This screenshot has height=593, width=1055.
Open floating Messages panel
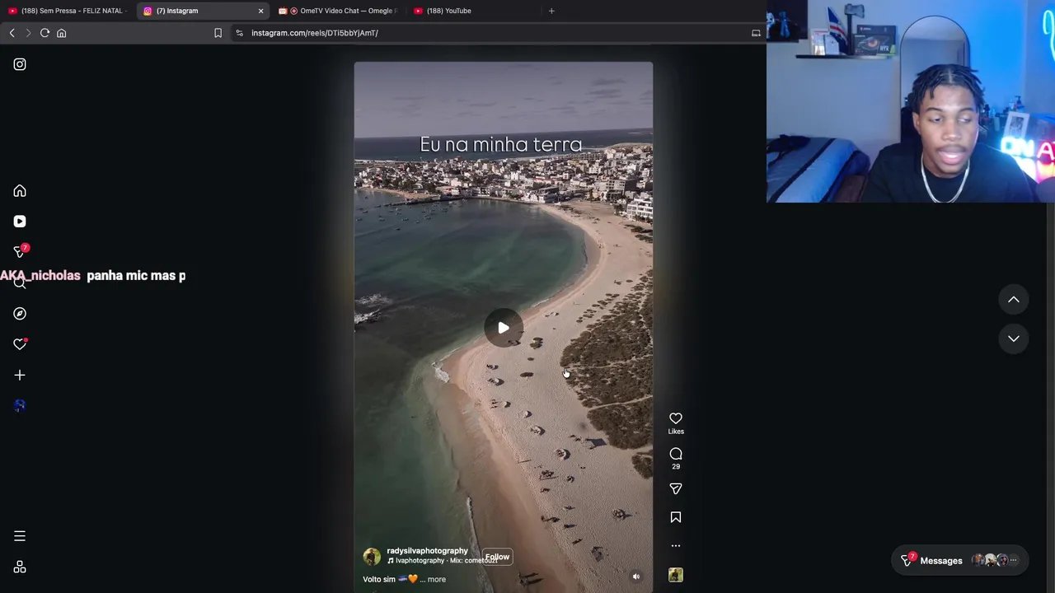tap(959, 560)
